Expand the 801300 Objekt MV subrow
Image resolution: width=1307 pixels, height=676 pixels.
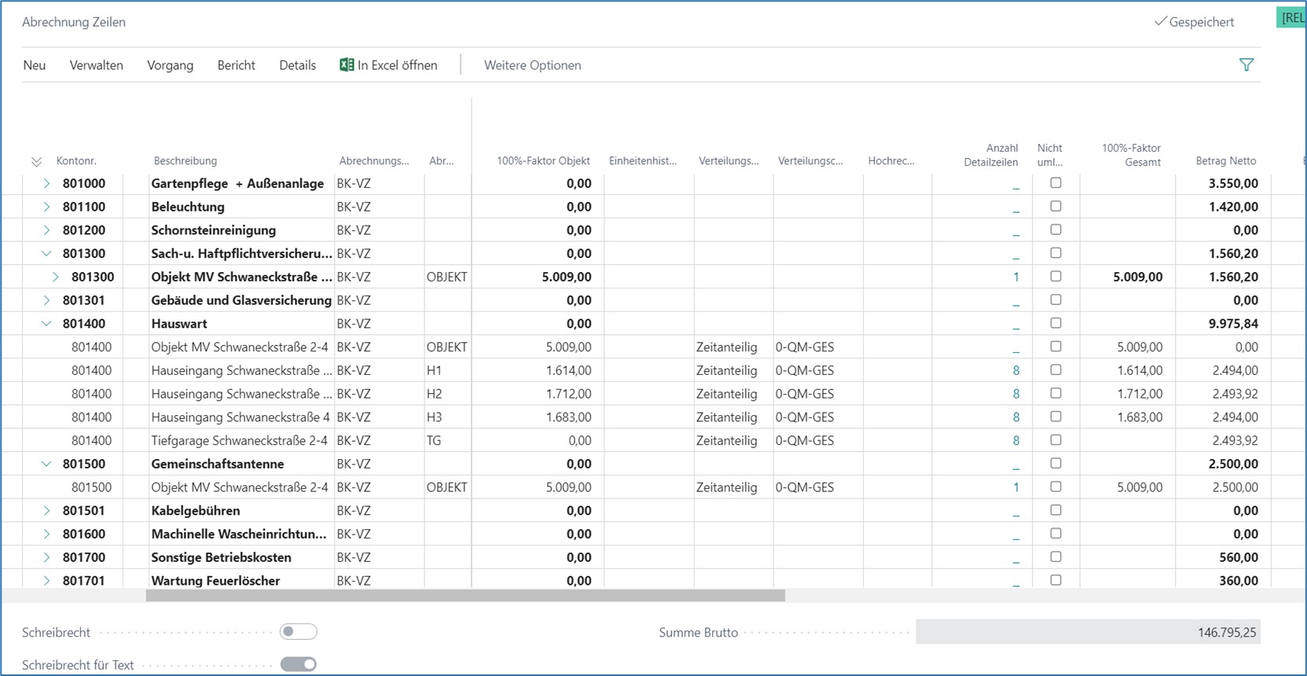coord(55,277)
